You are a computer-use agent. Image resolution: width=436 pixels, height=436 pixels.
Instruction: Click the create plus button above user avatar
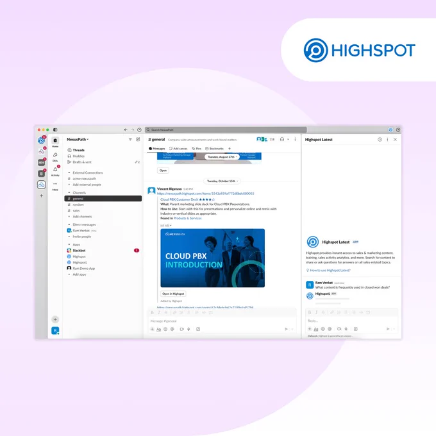coord(55,319)
